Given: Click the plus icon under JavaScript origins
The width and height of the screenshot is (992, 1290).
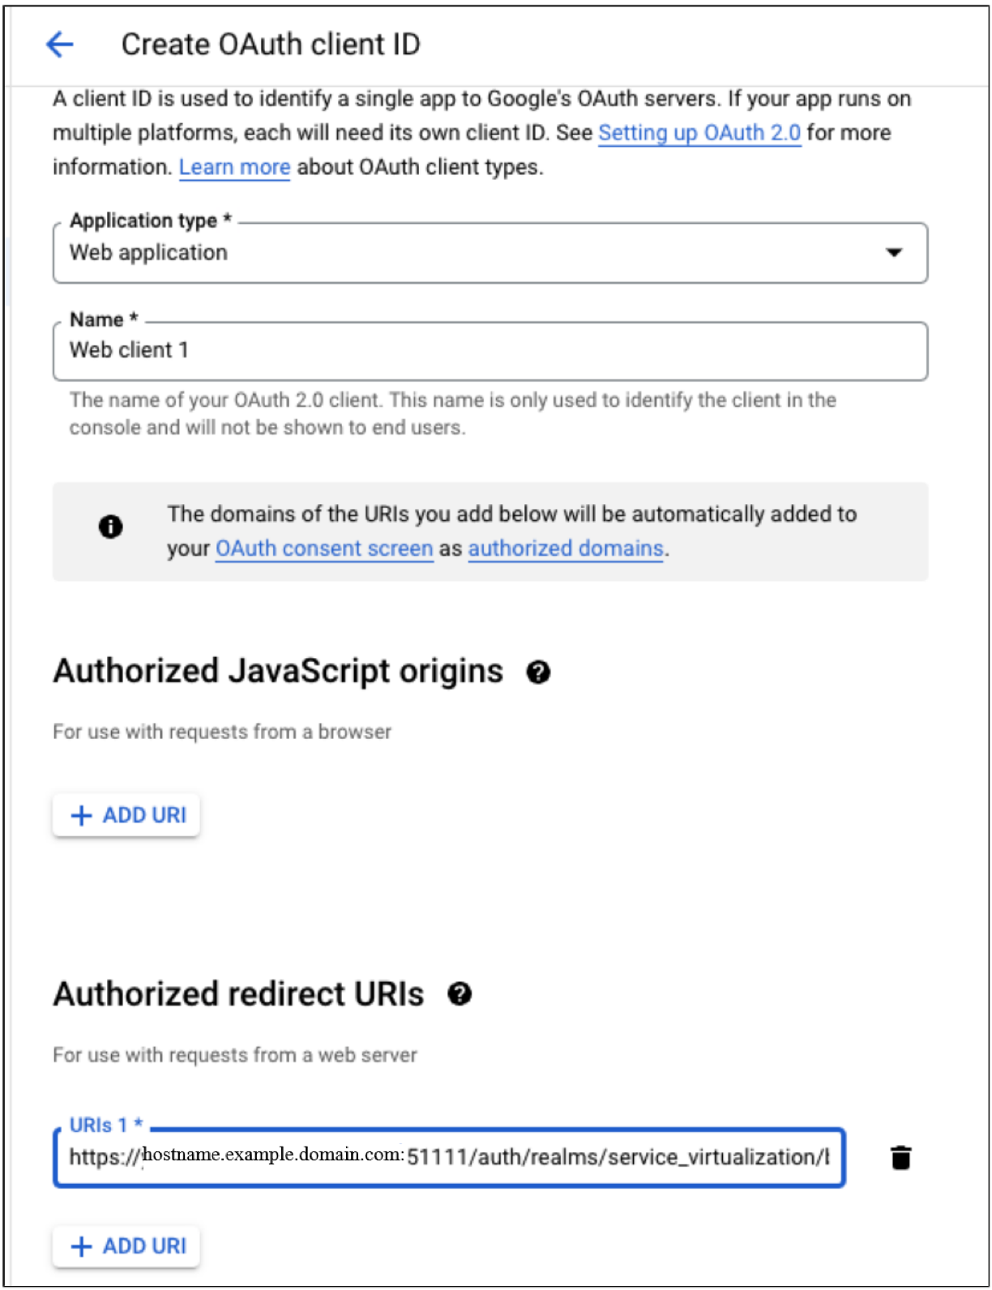Looking at the screenshot, I should pyautogui.click(x=81, y=815).
